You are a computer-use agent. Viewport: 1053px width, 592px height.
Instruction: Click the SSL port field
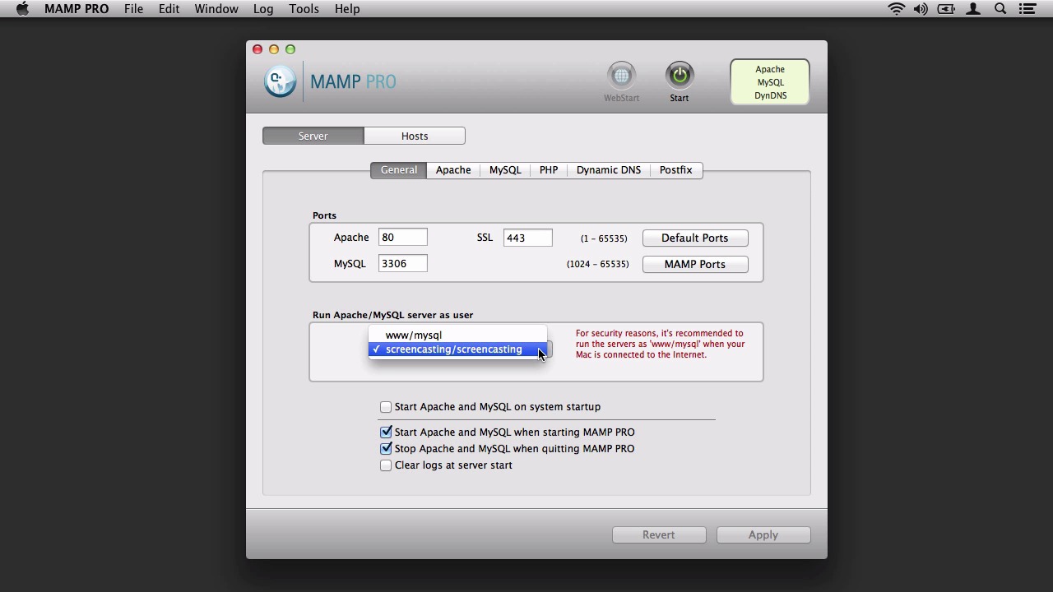528,238
